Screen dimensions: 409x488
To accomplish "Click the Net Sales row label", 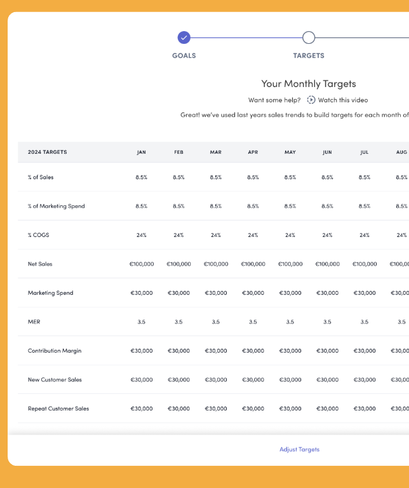I will click(41, 264).
